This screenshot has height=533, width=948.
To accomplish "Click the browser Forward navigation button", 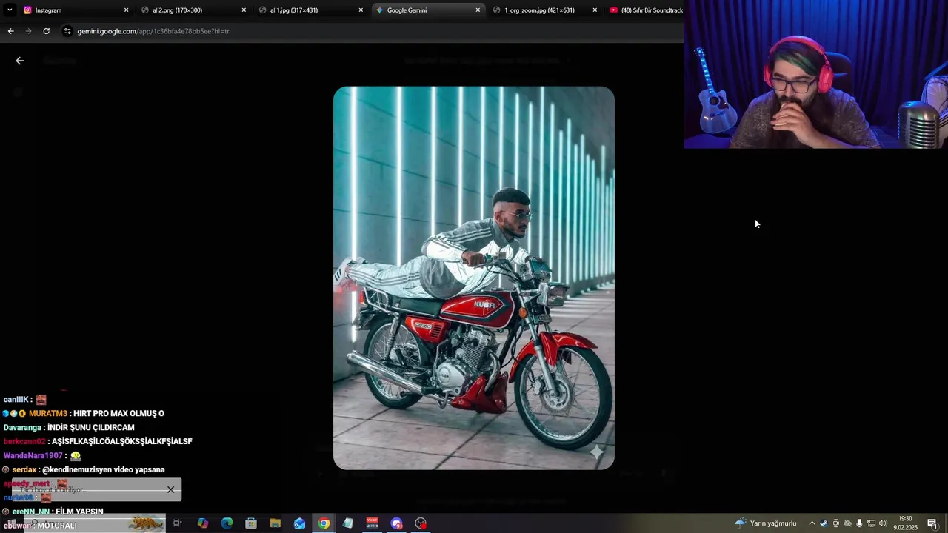I will 28,31.
